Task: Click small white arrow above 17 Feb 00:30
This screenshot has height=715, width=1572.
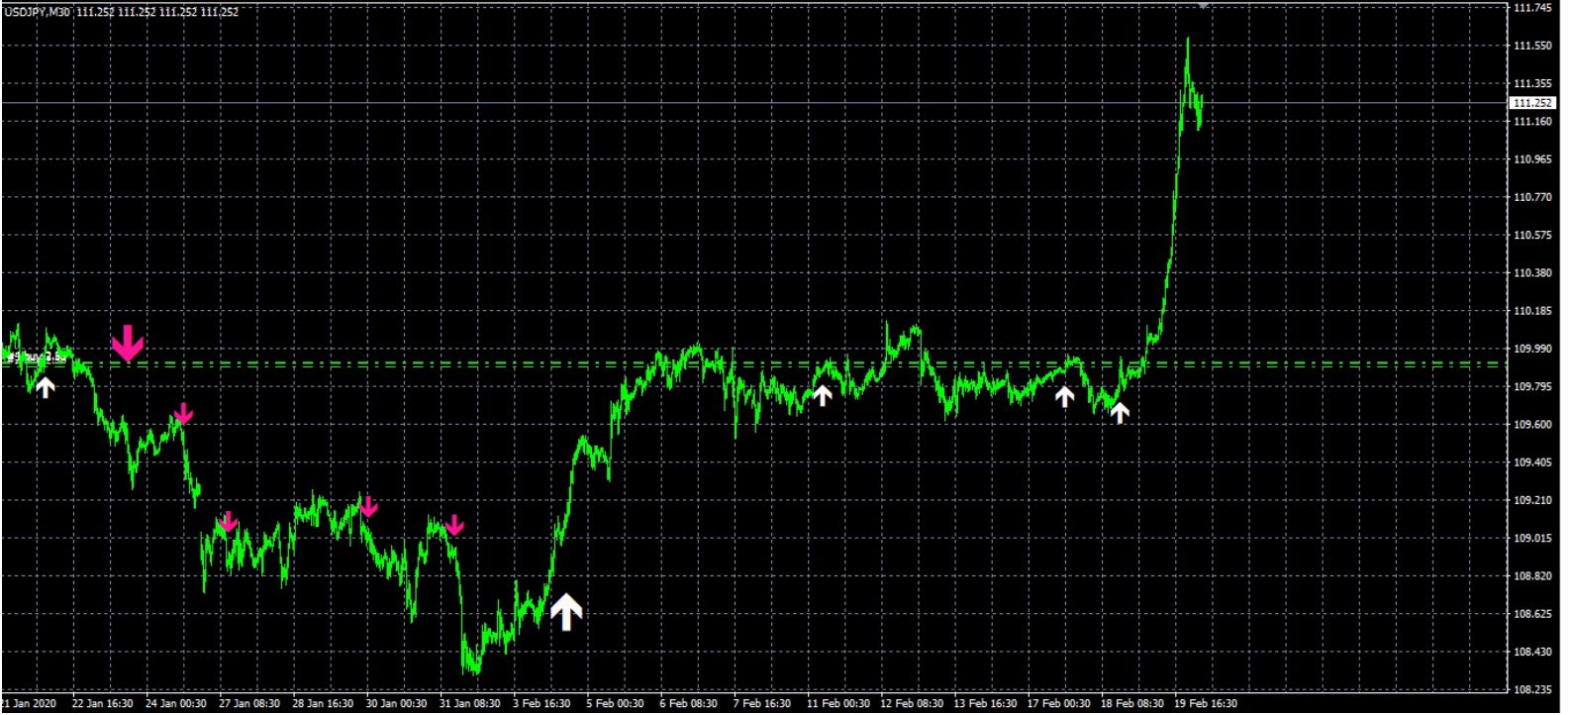Action: point(1064,397)
